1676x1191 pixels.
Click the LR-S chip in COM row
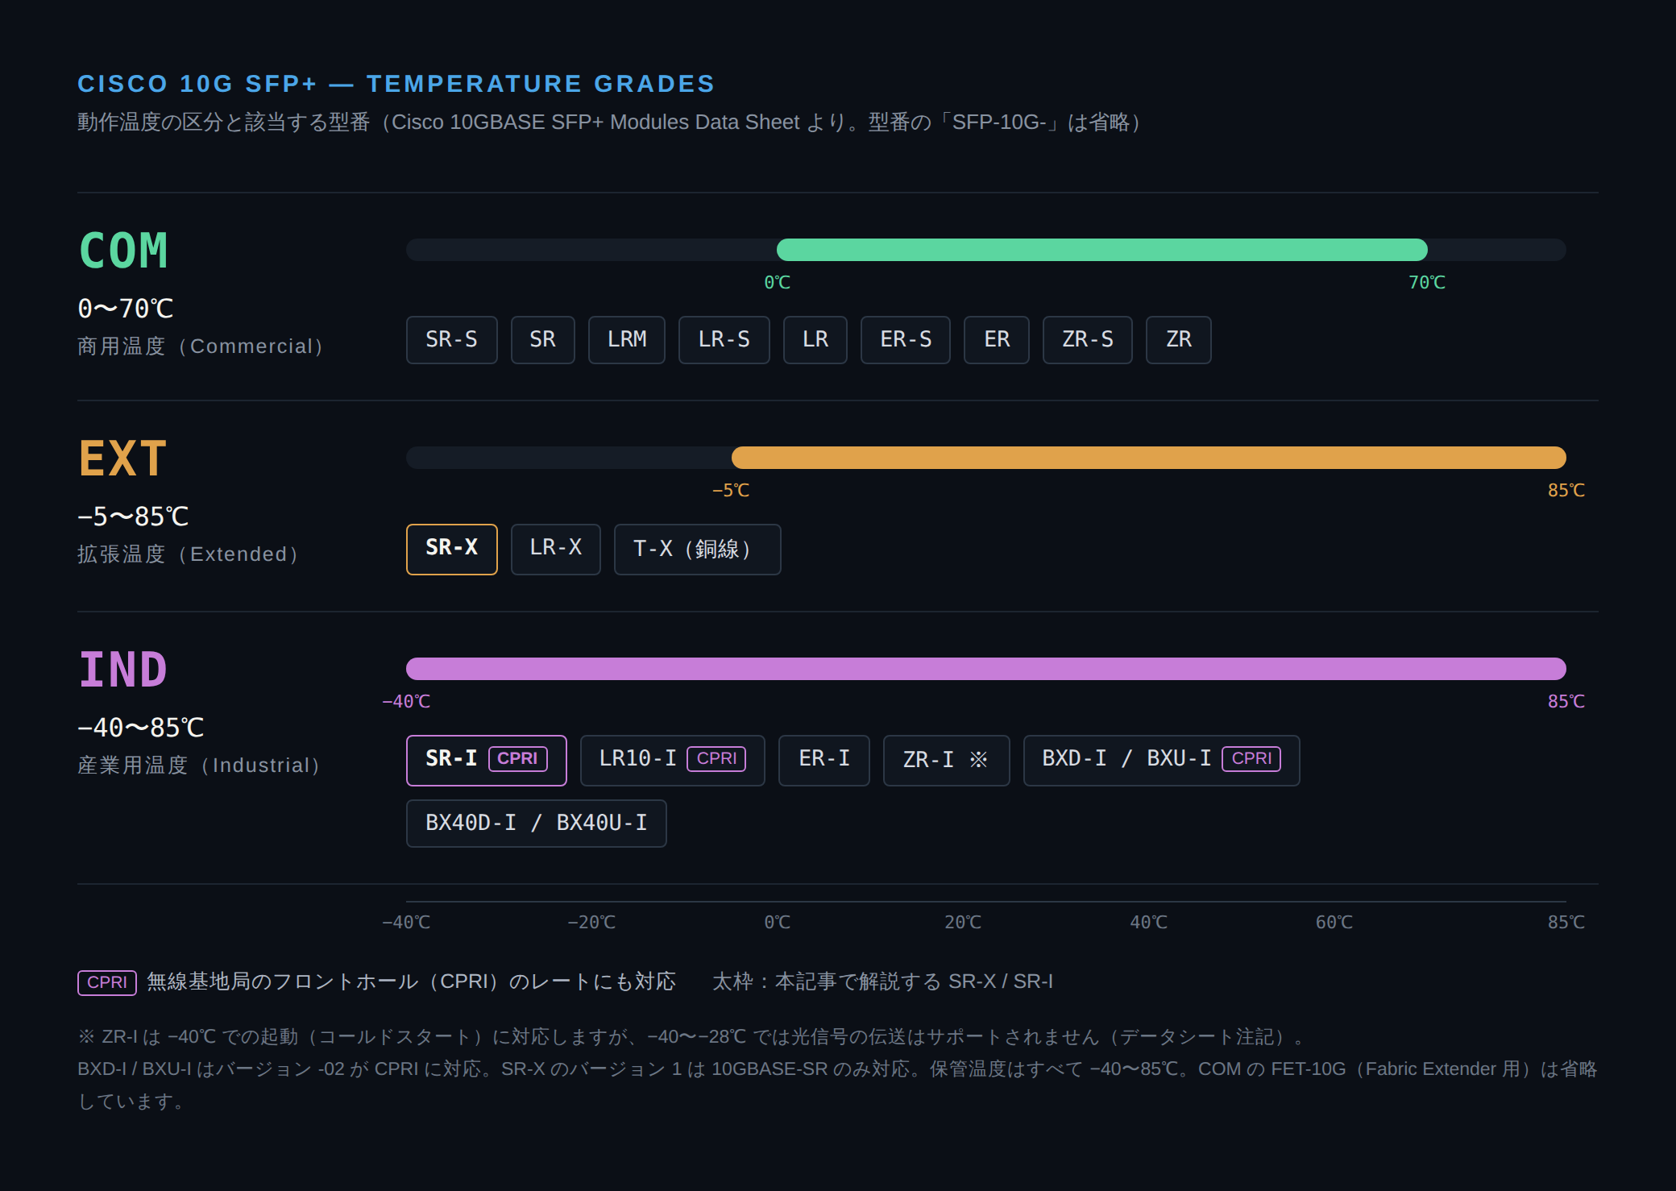click(724, 340)
